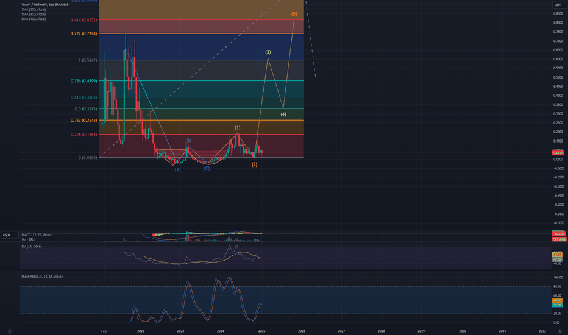Click the 1 (0.5942) Fibonacci level label

[88, 60]
